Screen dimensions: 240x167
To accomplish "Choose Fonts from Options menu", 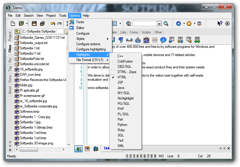I will tap(90, 22).
